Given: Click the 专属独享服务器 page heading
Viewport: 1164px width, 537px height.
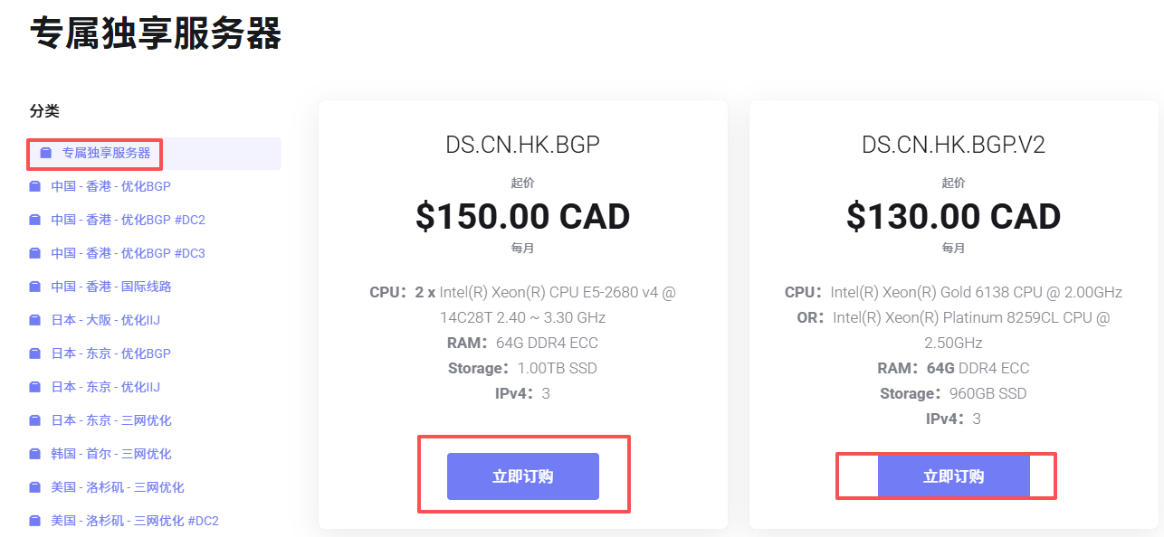Looking at the screenshot, I should [x=156, y=34].
